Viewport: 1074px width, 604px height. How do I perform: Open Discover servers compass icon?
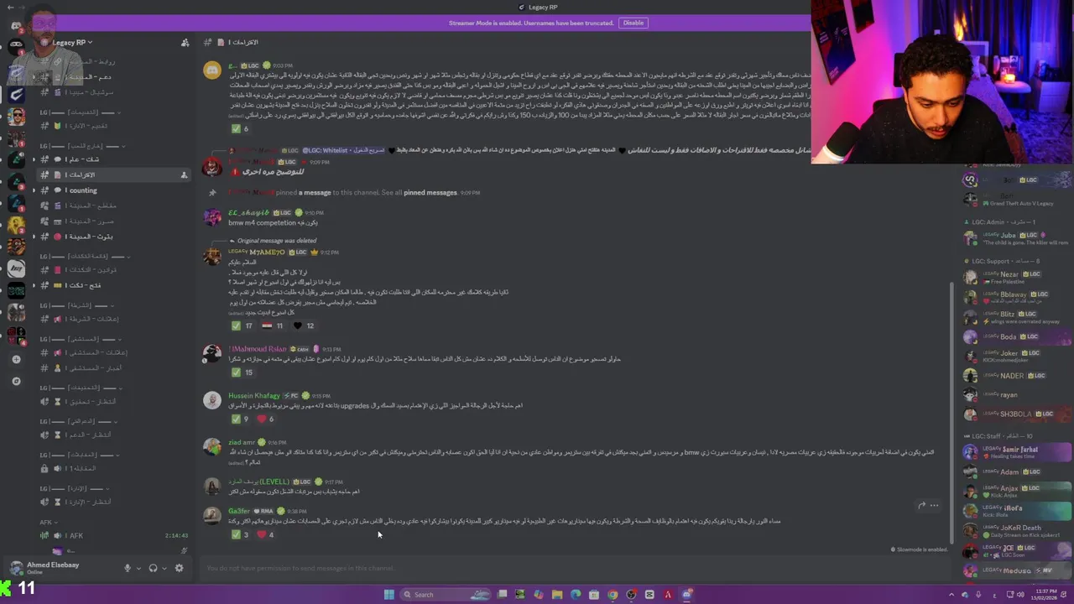tap(16, 381)
